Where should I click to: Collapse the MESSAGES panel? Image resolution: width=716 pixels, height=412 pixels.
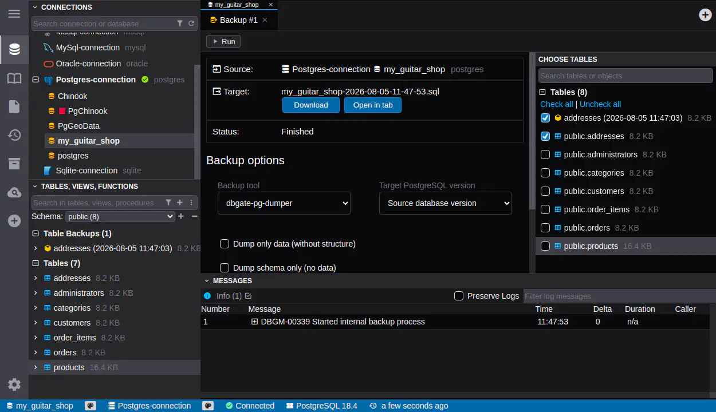pyautogui.click(x=207, y=281)
